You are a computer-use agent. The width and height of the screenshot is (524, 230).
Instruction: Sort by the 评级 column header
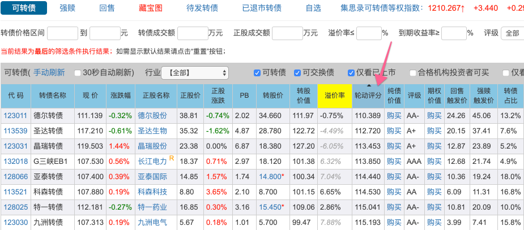[414, 96]
